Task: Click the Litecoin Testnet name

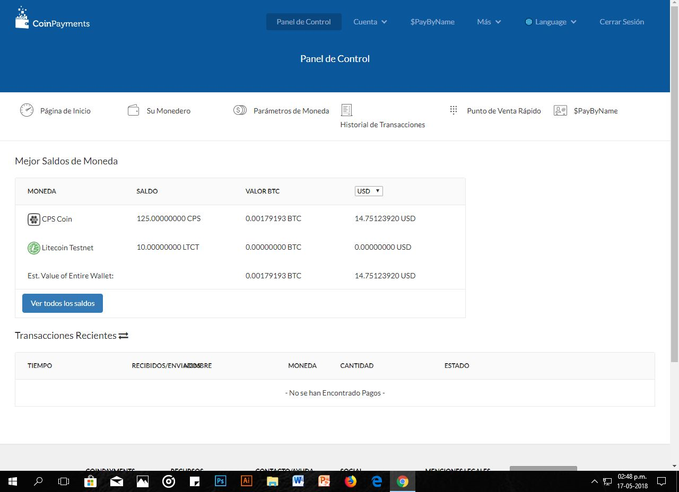Action: tap(67, 248)
